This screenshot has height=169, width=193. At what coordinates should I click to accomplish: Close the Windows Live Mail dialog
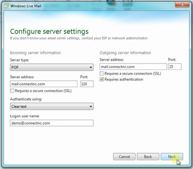182,5
